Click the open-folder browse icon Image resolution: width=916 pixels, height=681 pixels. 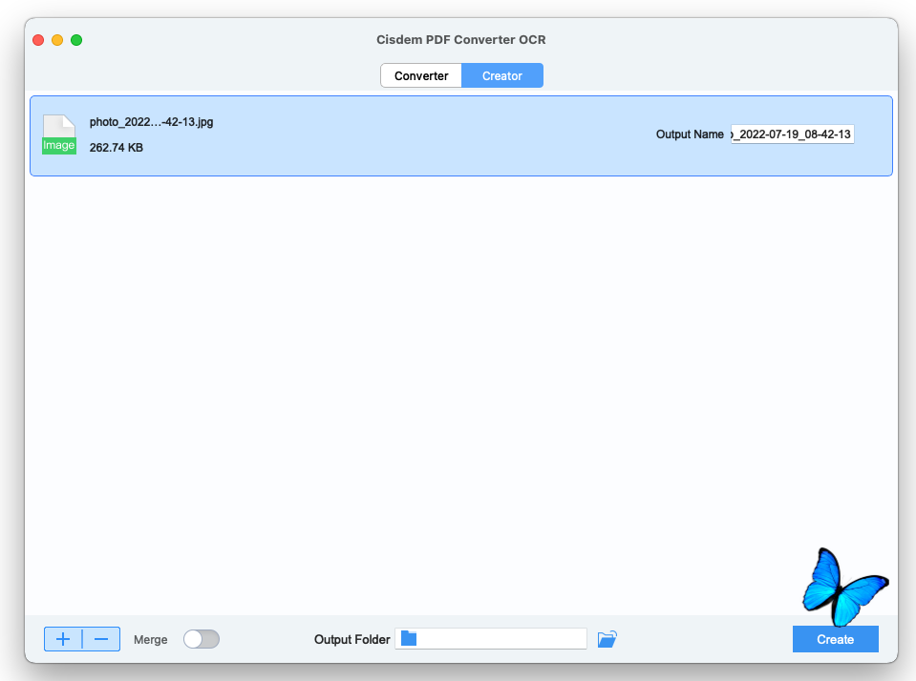click(x=607, y=639)
